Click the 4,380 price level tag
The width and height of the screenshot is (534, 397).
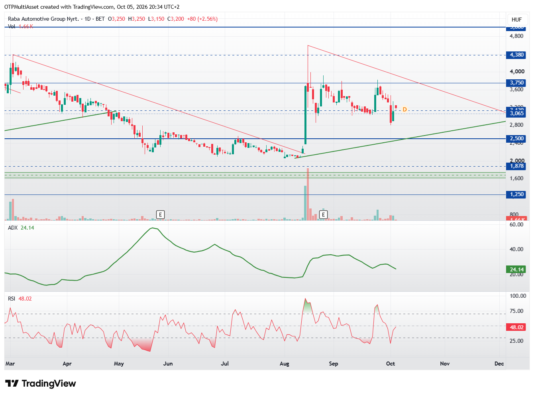pyautogui.click(x=516, y=55)
